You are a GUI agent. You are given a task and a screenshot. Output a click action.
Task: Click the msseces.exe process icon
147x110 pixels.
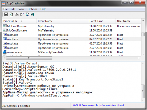pos(5,52)
